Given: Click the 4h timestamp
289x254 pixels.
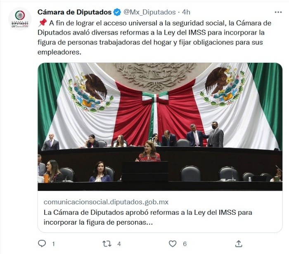Looking at the screenshot, I should point(186,12).
